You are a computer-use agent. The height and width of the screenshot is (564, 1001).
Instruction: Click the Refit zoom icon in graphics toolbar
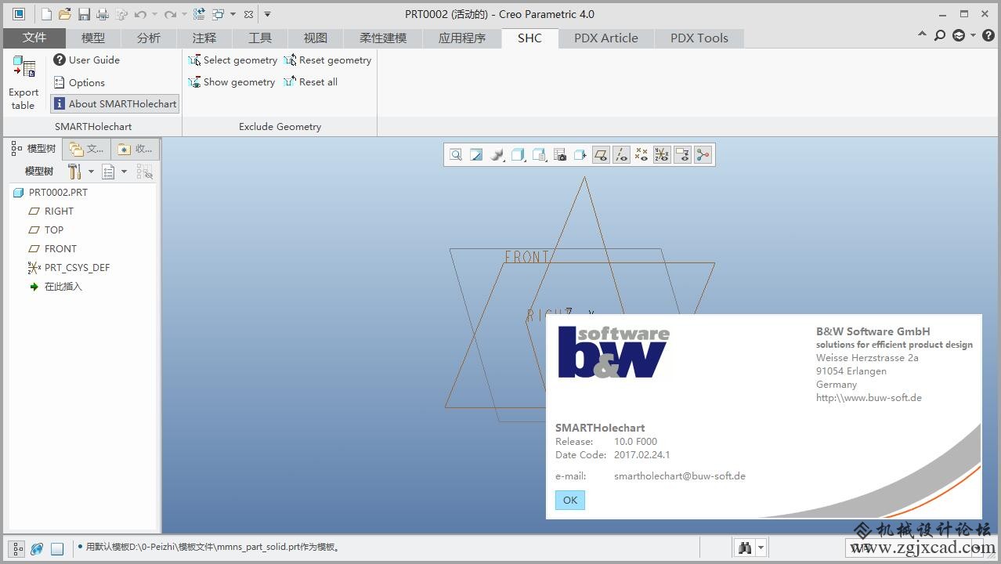[456, 155]
